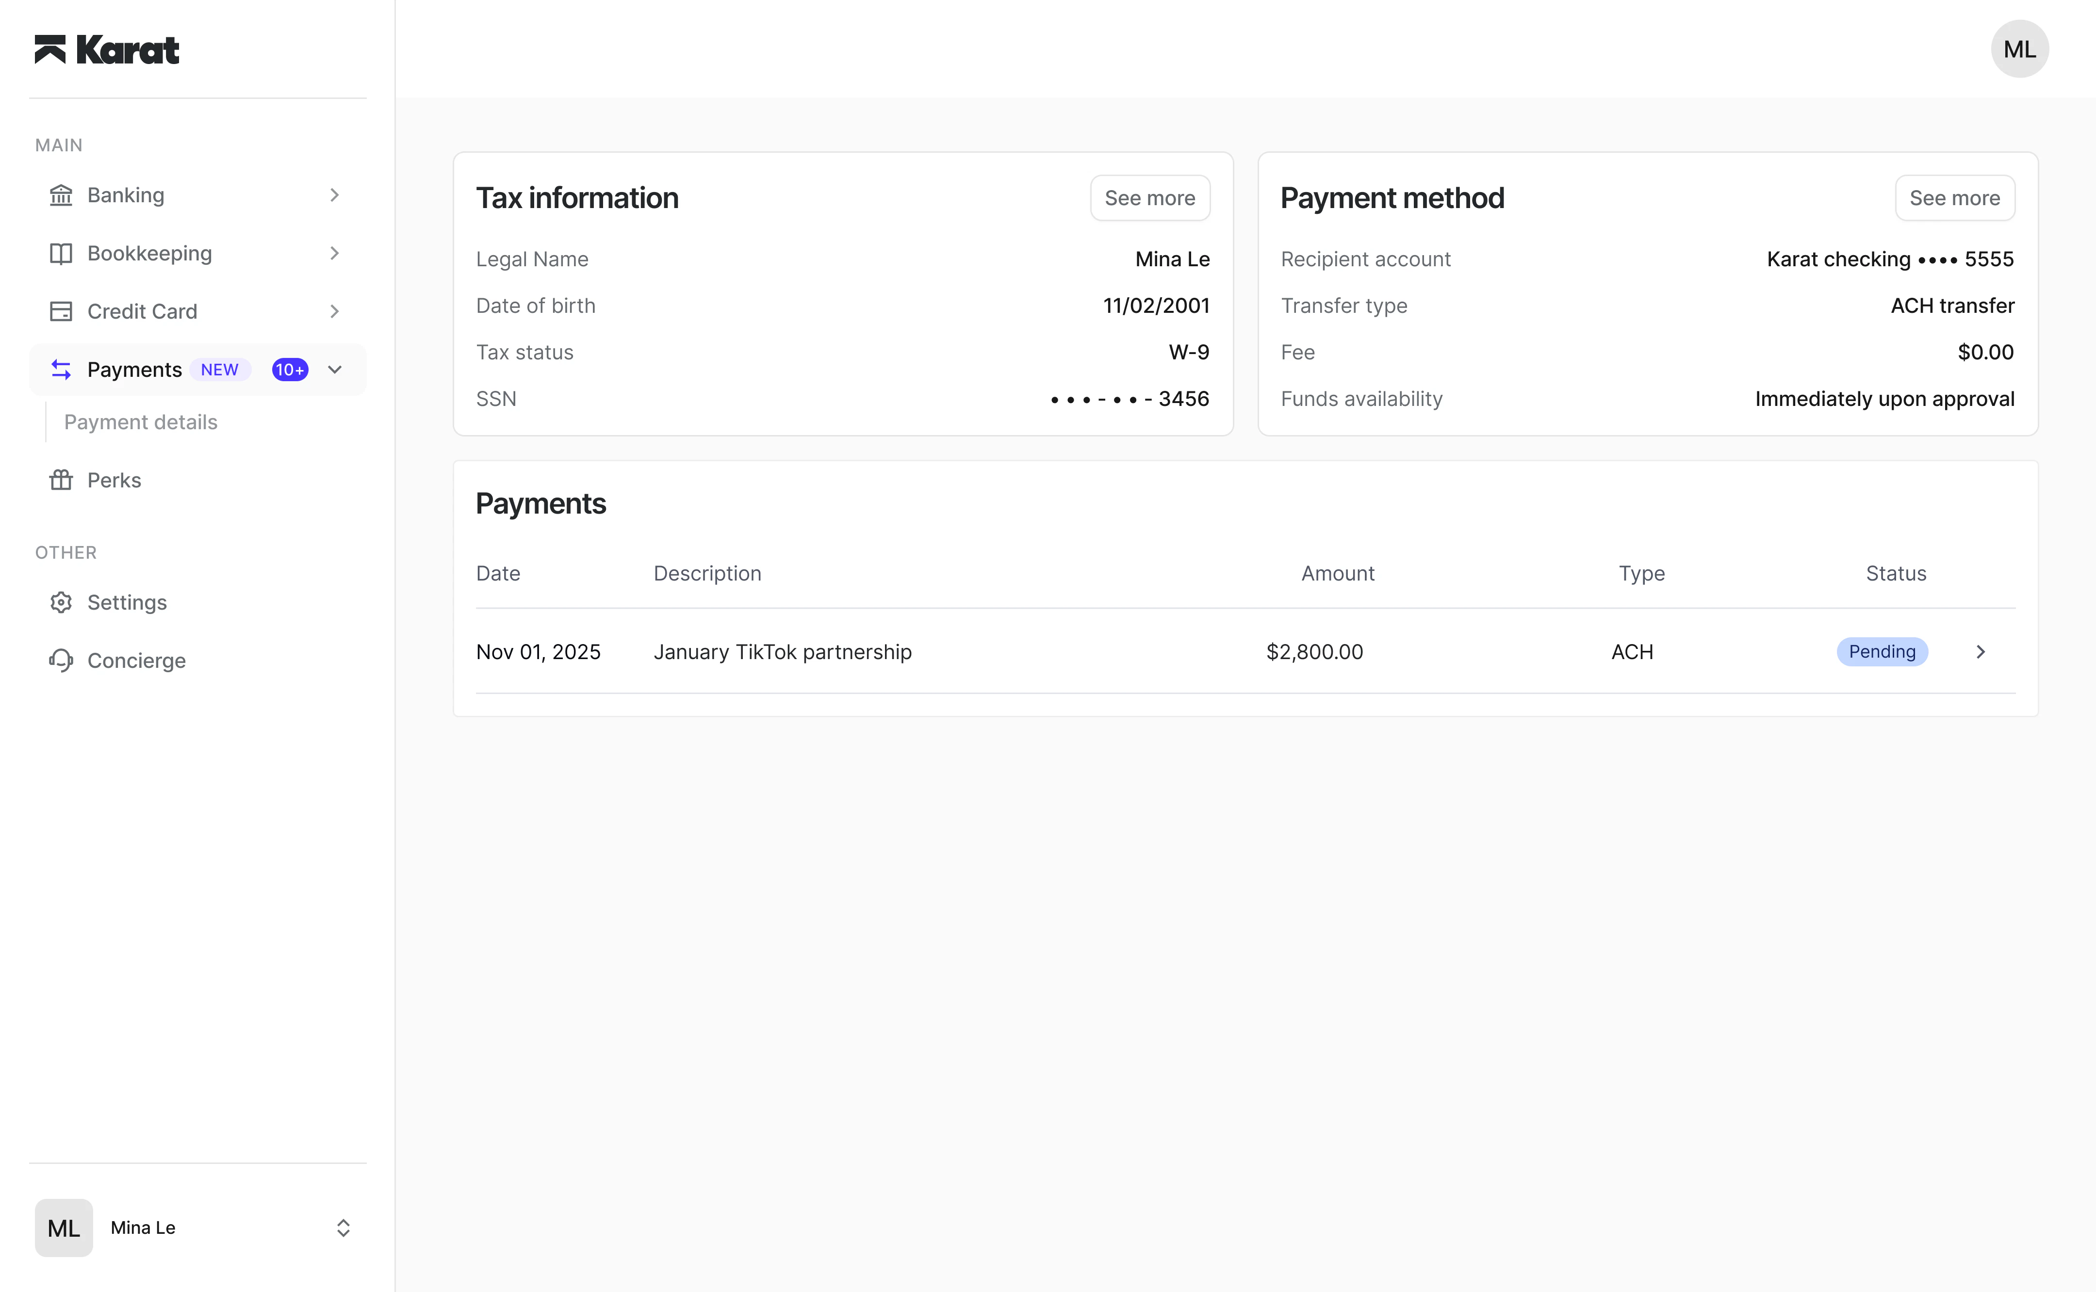This screenshot has width=2096, height=1292.
Task: Click the Payments transfer arrows icon
Action: (61, 369)
